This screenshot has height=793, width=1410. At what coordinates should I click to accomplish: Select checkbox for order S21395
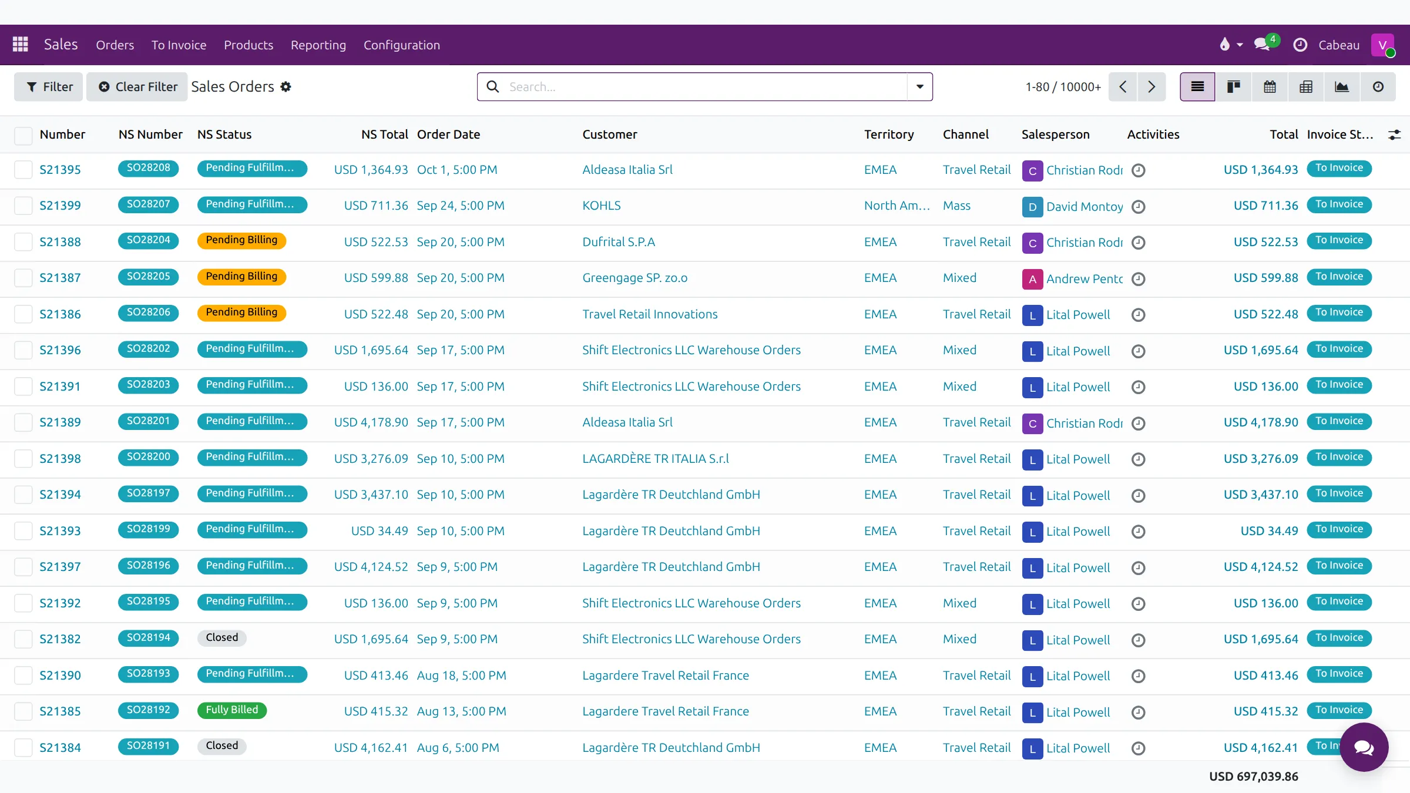(23, 170)
